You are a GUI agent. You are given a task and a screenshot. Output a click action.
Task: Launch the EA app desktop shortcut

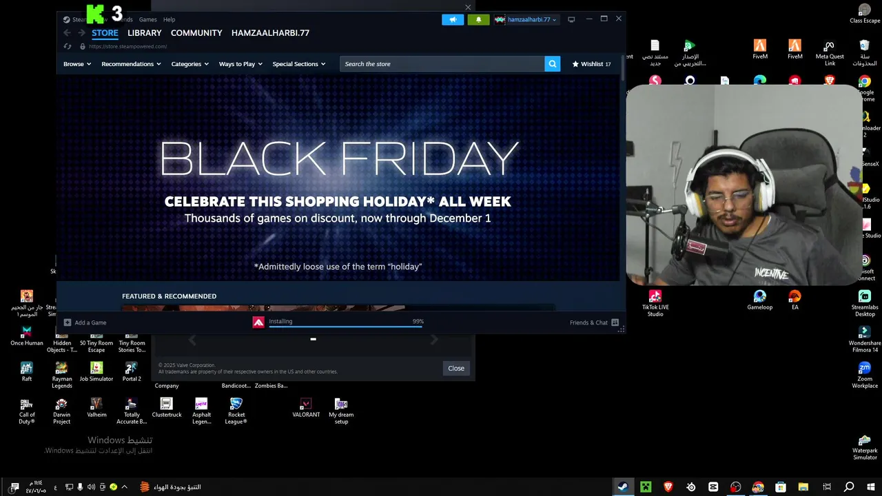point(795,300)
